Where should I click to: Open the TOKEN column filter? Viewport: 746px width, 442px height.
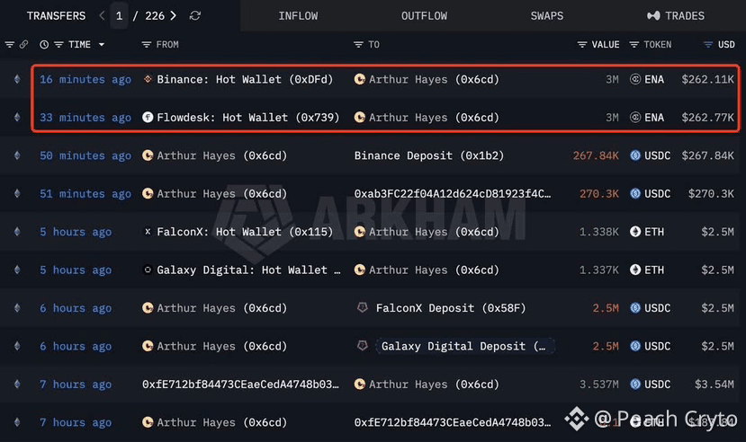(634, 45)
